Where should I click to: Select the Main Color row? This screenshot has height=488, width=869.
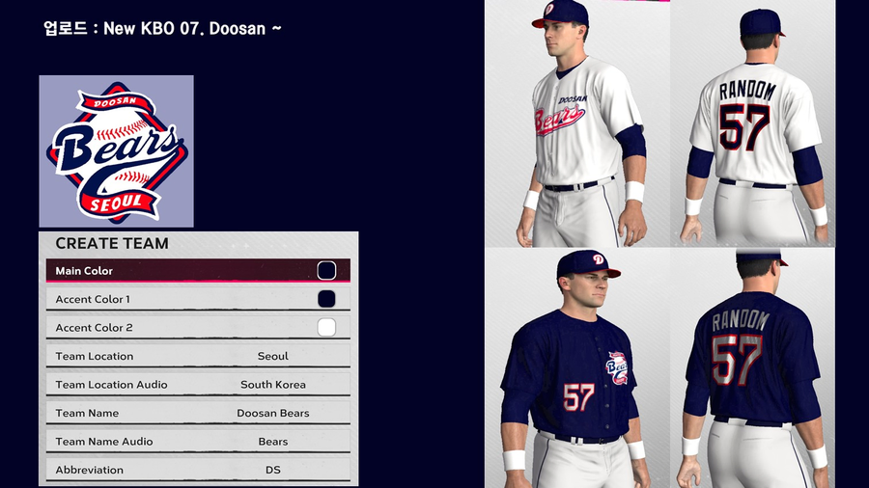tap(198, 271)
